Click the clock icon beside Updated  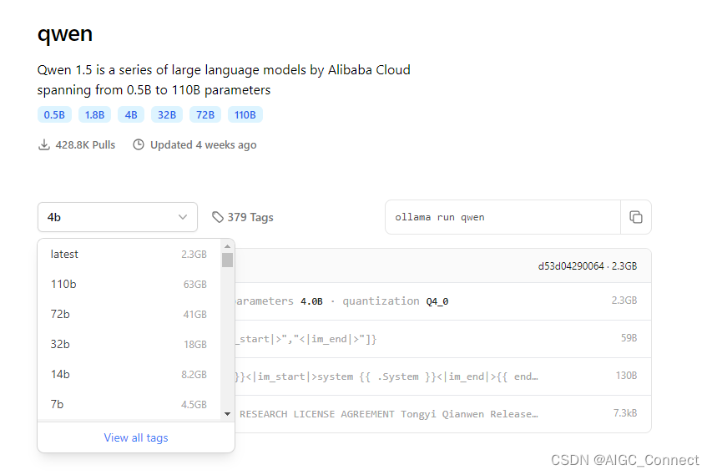point(139,145)
